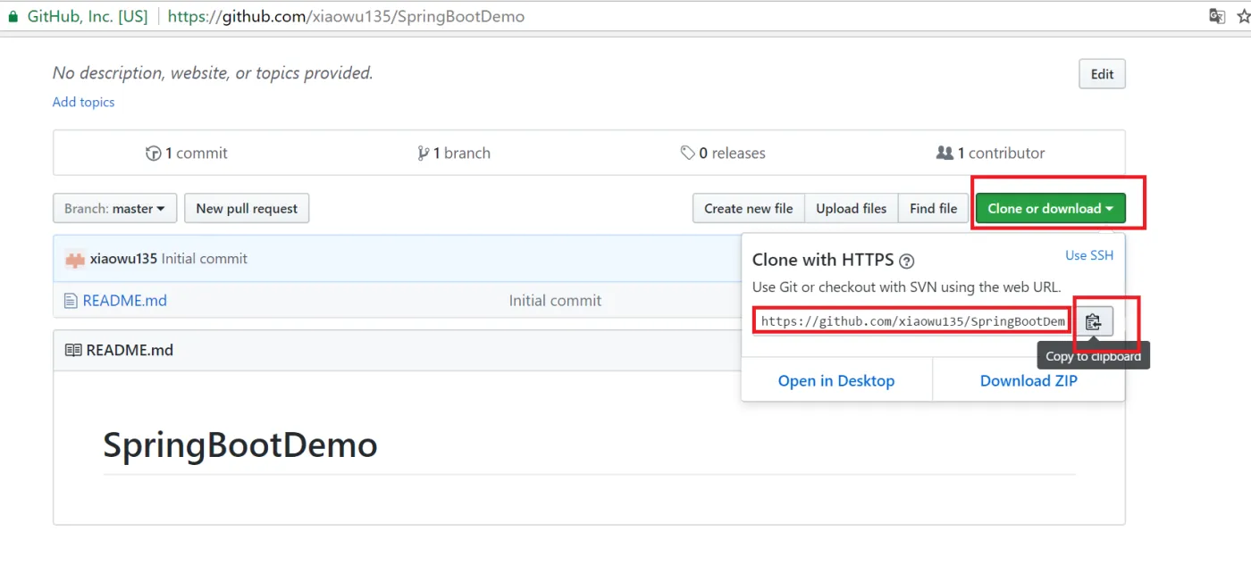Click the Find file button

coord(933,209)
